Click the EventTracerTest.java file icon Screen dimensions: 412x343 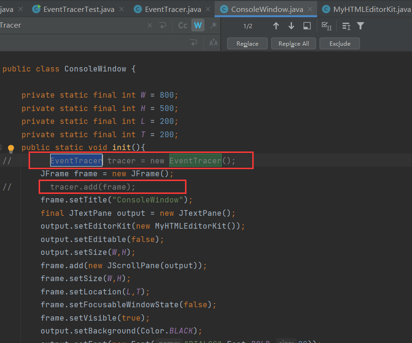[x=36, y=9]
